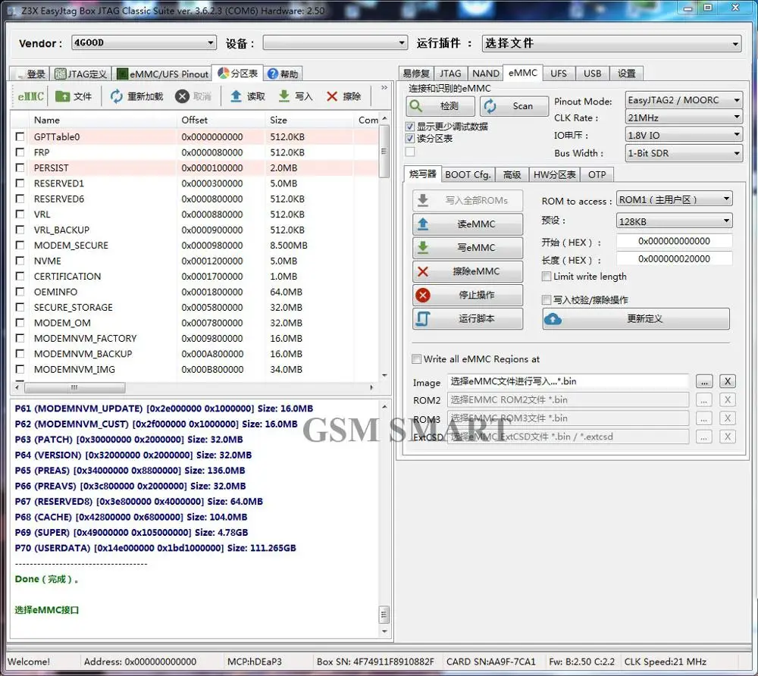758x676 pixels.
Task: Click the 读eMMC button
Action: [467, 224]
